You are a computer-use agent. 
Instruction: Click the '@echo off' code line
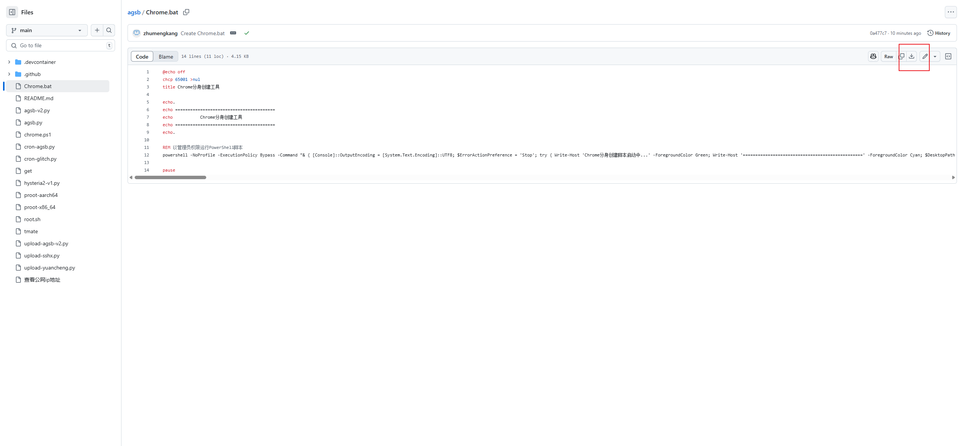tap(174, 72)
